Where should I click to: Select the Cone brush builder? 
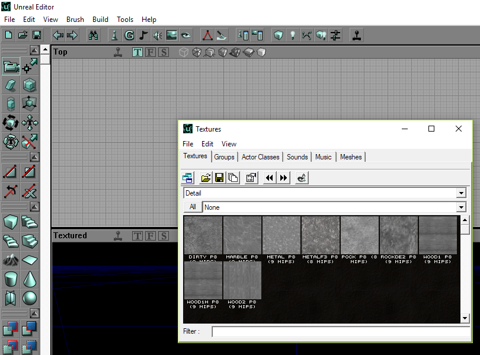[30, 279]
